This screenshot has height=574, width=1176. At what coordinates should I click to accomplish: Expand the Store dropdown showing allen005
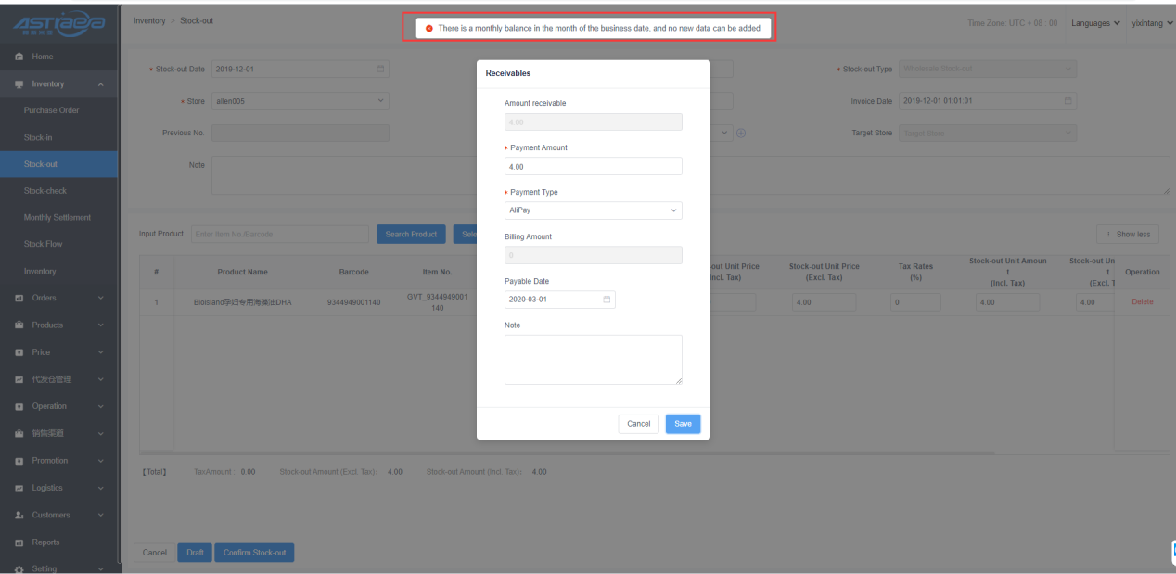[x=300, y=101]
